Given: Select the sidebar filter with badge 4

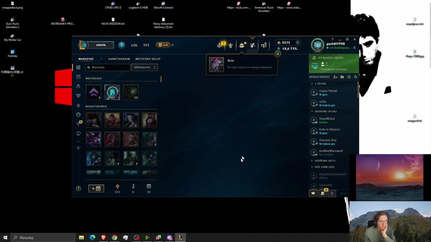Looking at the screenshot, I should tap(78, 124).
